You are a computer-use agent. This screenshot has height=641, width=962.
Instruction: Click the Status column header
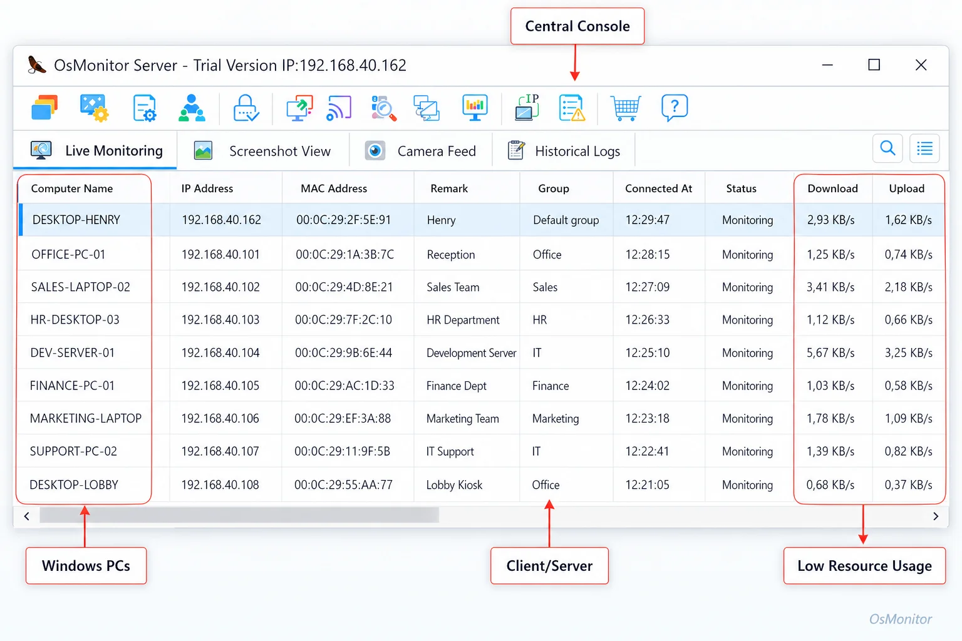pyautogui.click(x=742, y=188)
